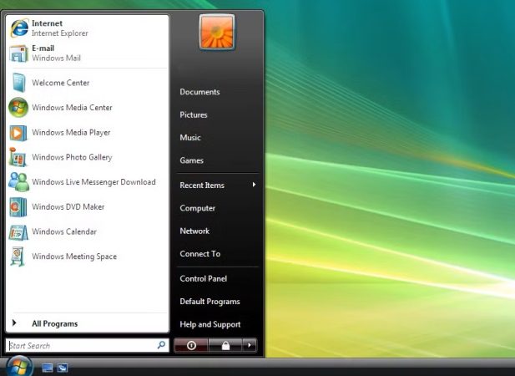Open Pictures folder

pyautogui.click(x=194, y=115)
